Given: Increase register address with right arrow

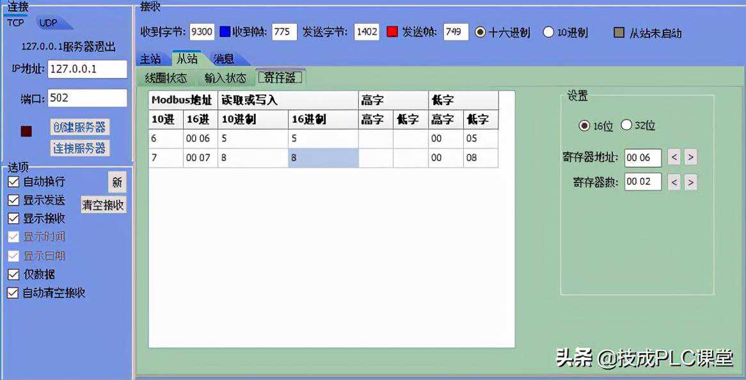Looking at the screenshot, I should 690,157.
